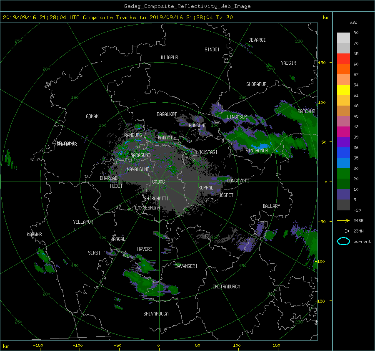Select the CHITRADURGA label
Screen dimensions: 375x351
[x=227, y=287]
